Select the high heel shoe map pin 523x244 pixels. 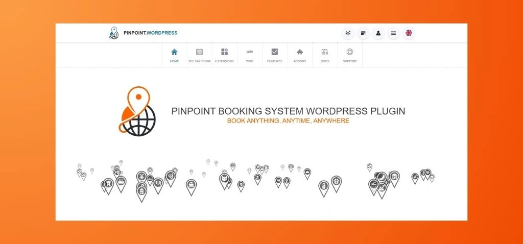pyautogui.click(x=382, y=177)
